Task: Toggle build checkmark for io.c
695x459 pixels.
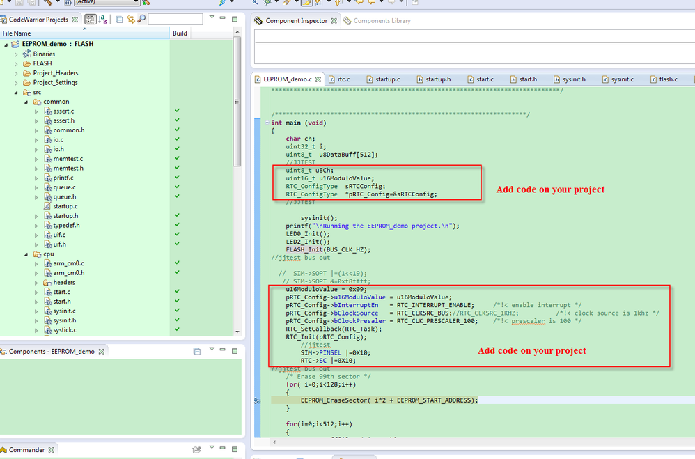Action: [178, 139]
